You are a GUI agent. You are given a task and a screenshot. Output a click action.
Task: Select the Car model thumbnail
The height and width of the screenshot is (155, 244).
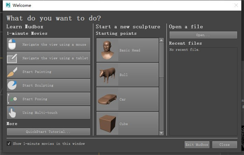(107, 99)
